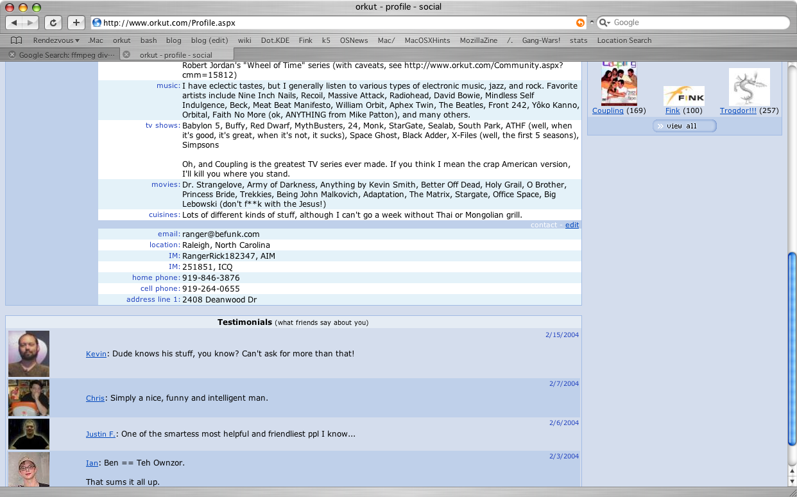
Task: Open the k5 bookmark
Action: pos(326,40)
